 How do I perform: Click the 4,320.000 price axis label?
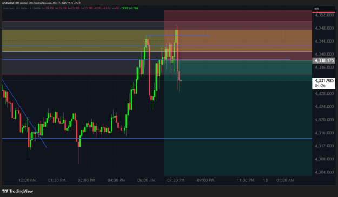coord(324,120)
